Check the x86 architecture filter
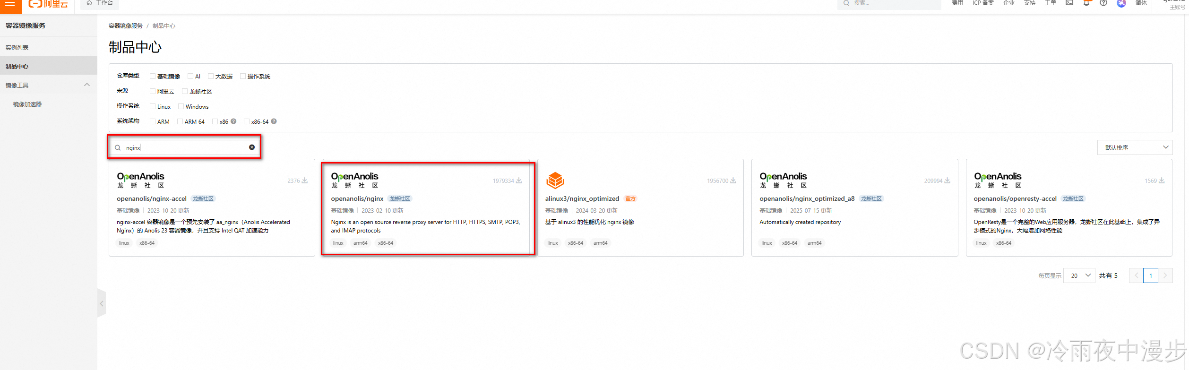 (215, 121)
